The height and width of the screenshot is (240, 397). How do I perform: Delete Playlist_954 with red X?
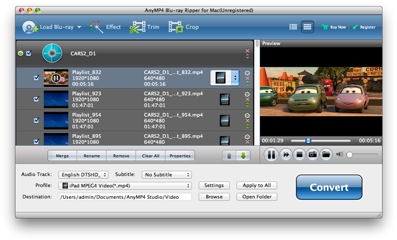click(248, 121)
